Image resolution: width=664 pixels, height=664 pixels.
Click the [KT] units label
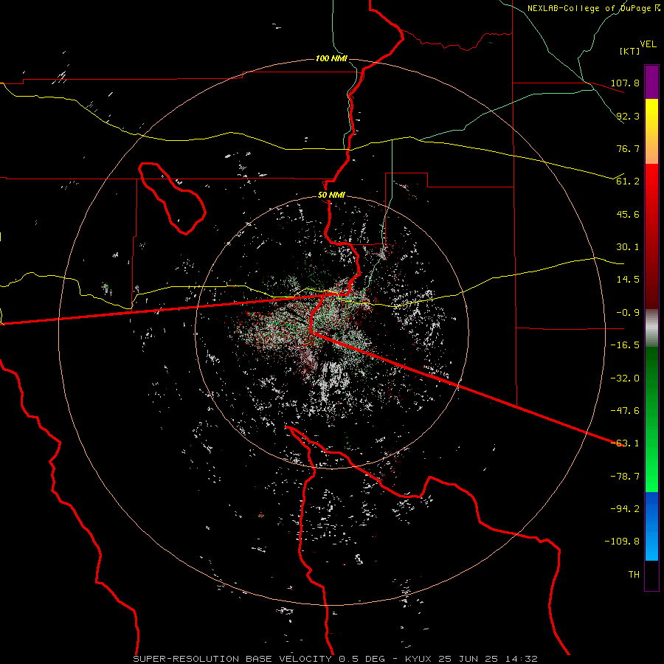pos(630,51)
